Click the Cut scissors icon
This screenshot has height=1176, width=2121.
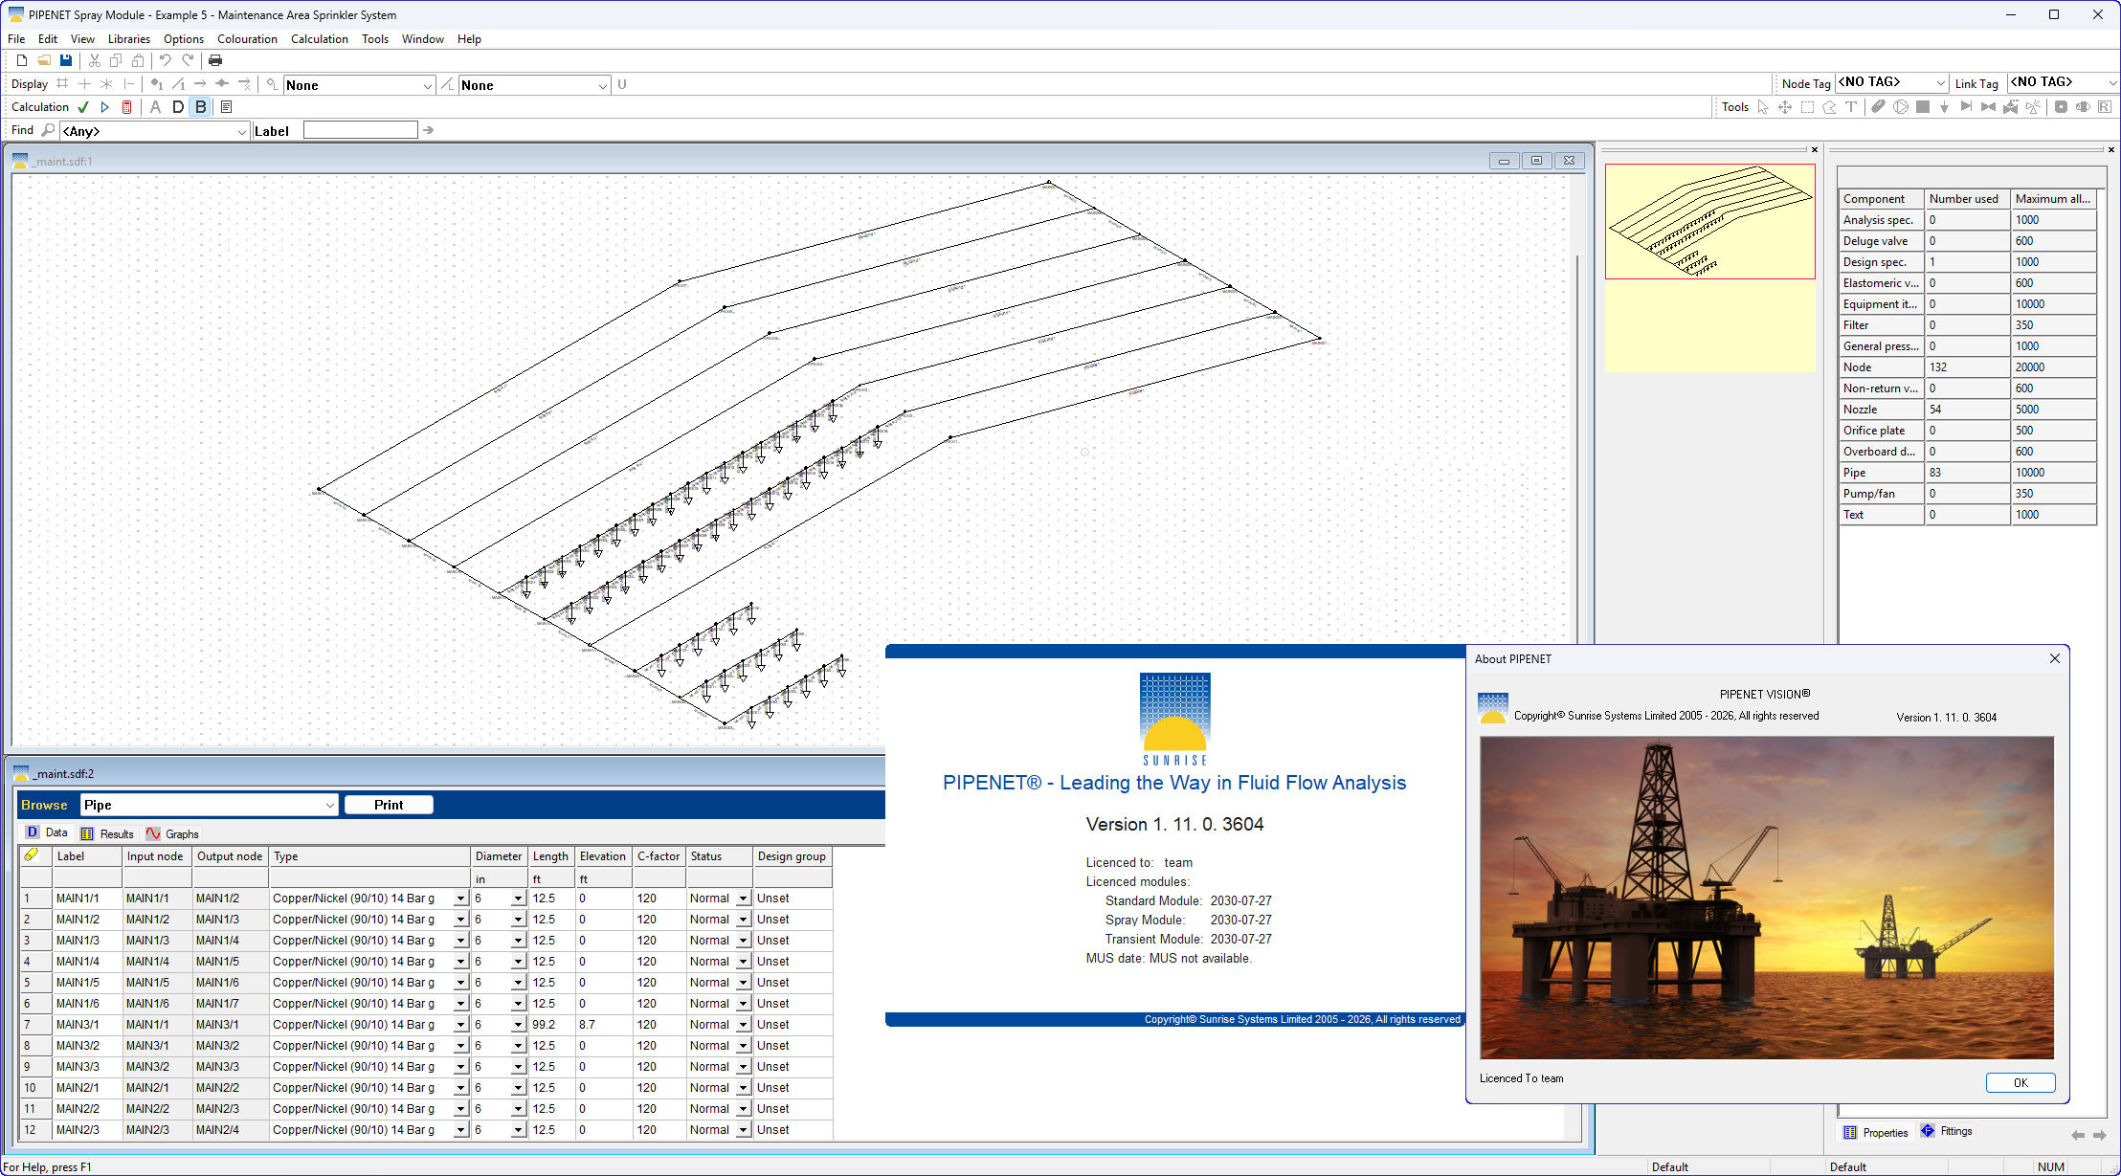click(95, 60)
